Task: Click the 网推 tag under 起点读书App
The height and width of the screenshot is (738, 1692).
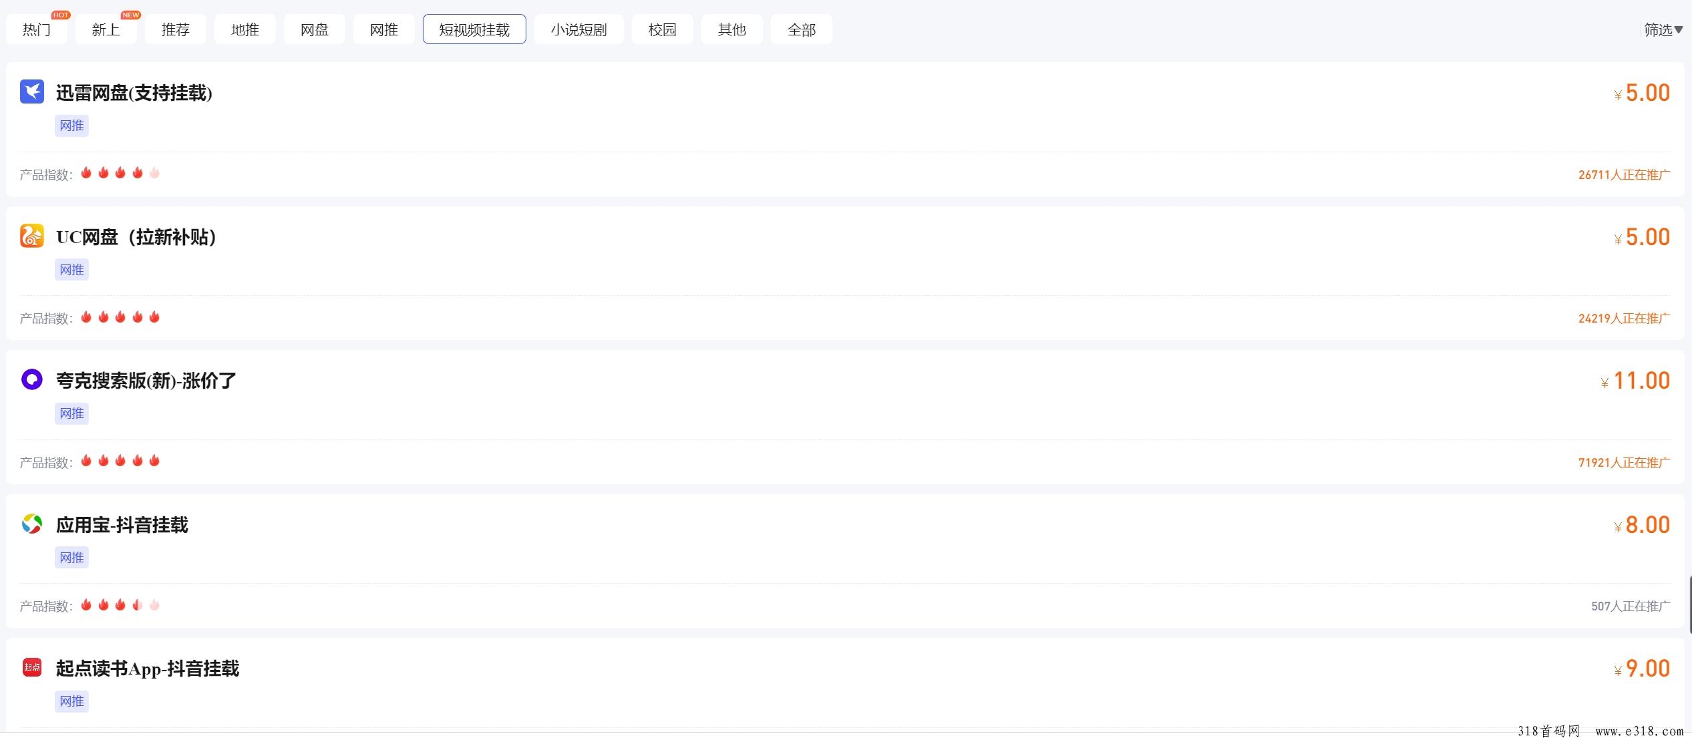Action: (x=71, y=701)
